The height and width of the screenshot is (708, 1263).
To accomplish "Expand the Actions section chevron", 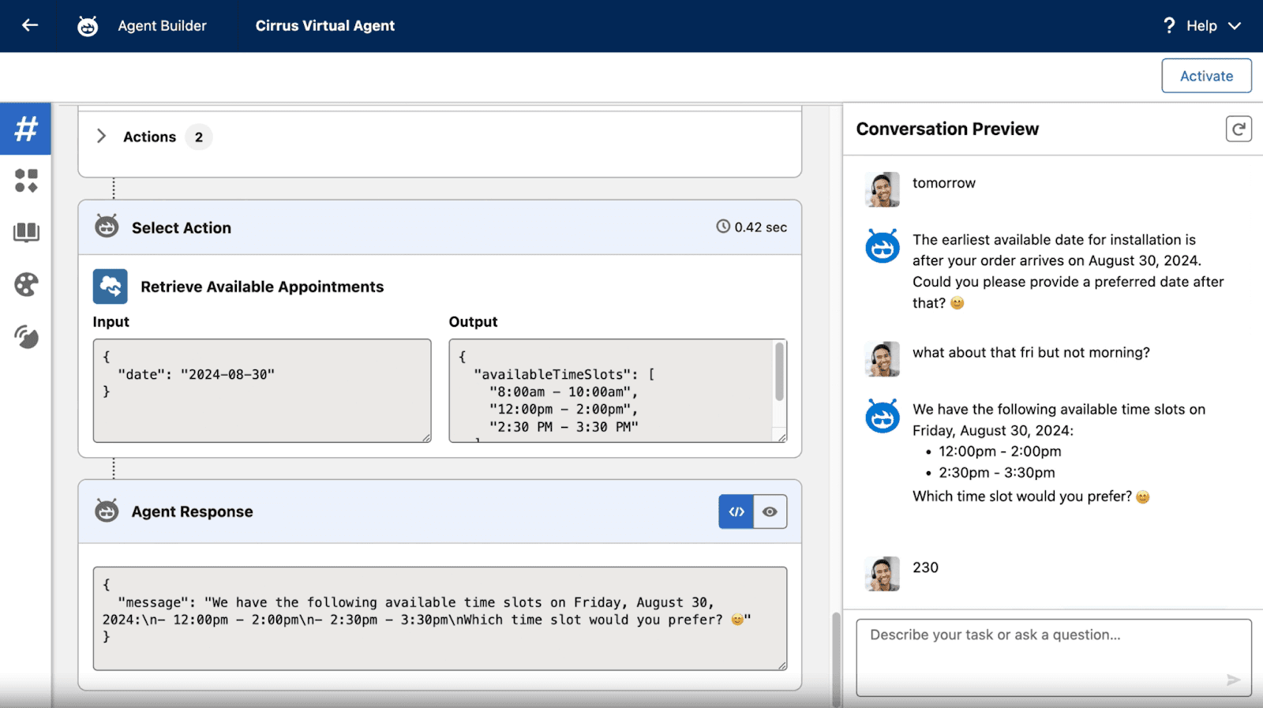I will [x=101, y=136].
